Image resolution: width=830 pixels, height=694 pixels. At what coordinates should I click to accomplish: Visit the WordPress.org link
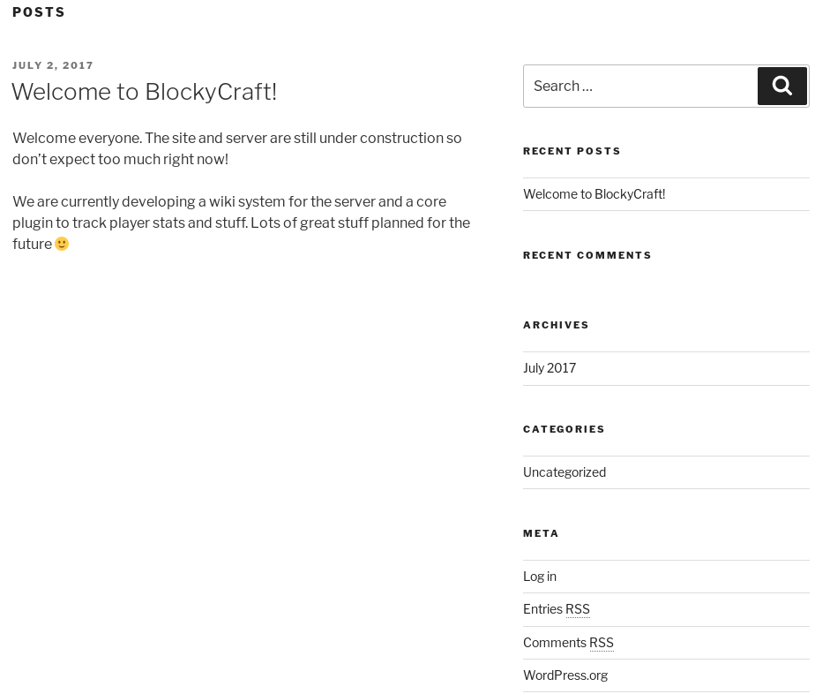click(x=565, y=675)
